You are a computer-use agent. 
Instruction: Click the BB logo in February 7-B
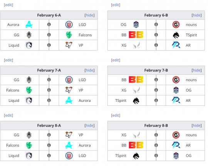coord(136,80)
